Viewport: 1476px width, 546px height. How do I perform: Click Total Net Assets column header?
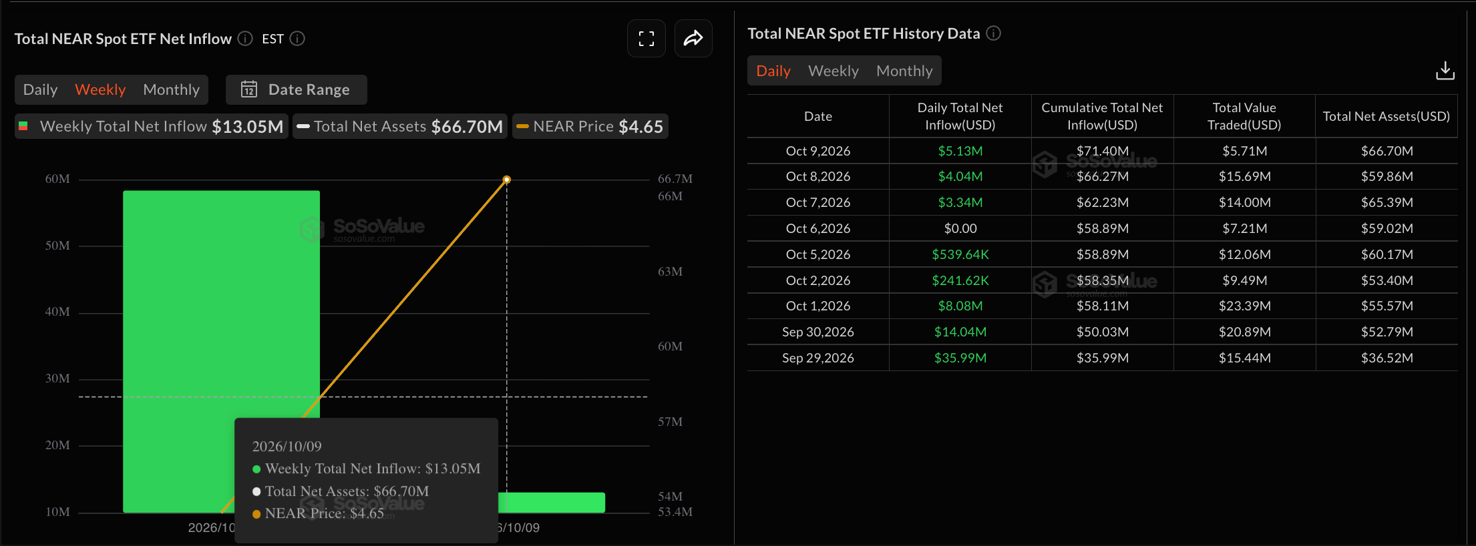click(x=1387, y=116)
